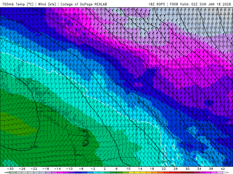Click the -26 color bar label

pyautogui.click(x=22, y=169)
